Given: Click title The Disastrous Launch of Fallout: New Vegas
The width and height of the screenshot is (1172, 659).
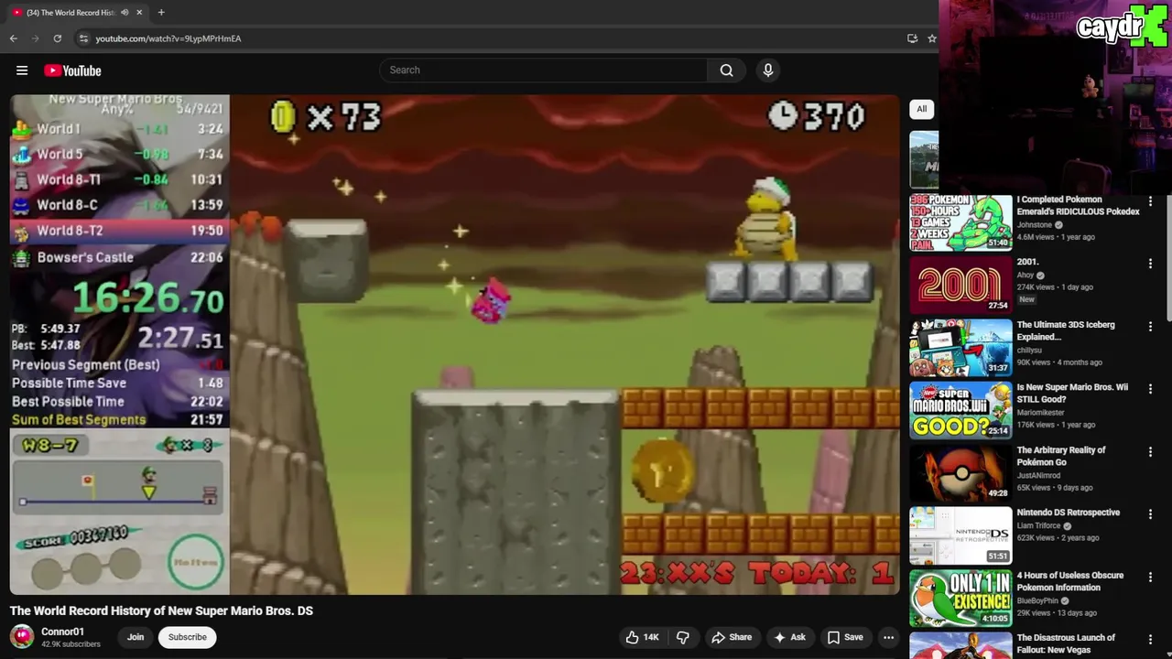Looking at the screenshot, I should (1066, 643).
